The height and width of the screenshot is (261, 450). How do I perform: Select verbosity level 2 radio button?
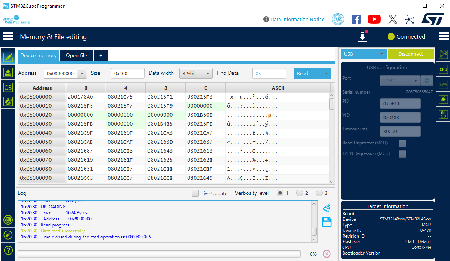click(x=300, y=193)
